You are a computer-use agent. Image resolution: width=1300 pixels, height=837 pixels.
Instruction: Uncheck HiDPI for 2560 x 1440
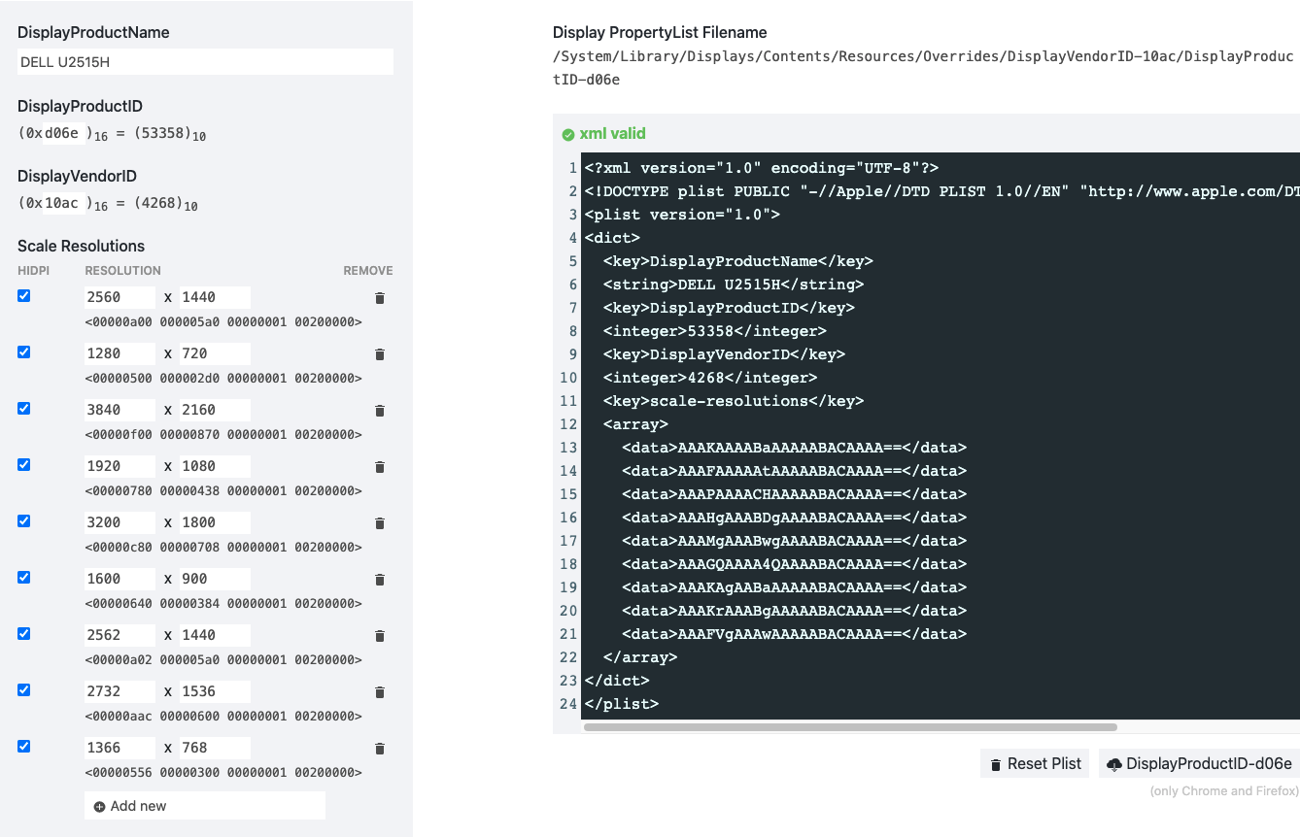(24, 296)
